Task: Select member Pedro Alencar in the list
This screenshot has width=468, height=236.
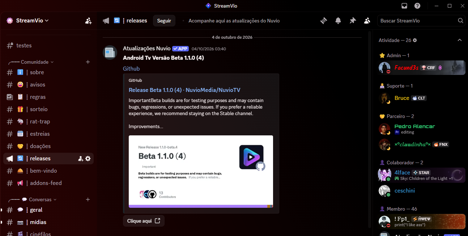Action: [x=422, y=128]
